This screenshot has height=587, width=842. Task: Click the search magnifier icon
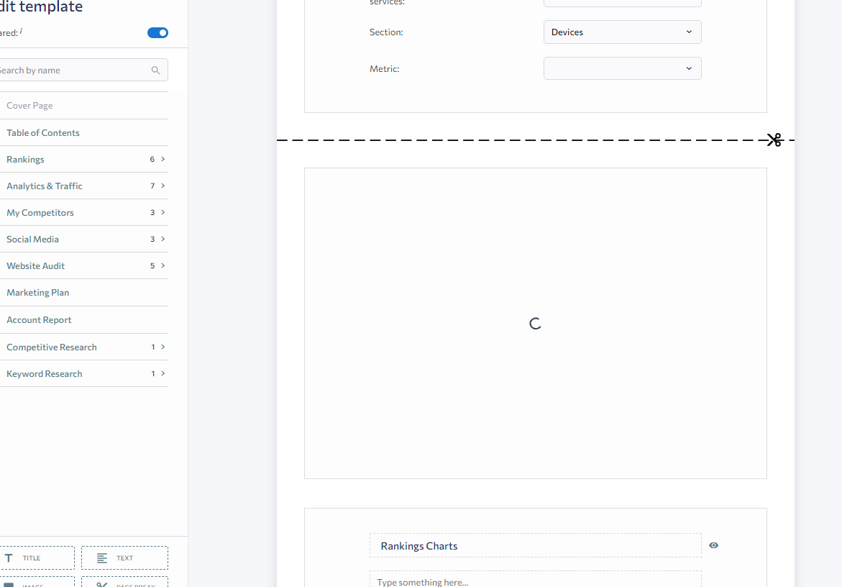click(156, 70)
